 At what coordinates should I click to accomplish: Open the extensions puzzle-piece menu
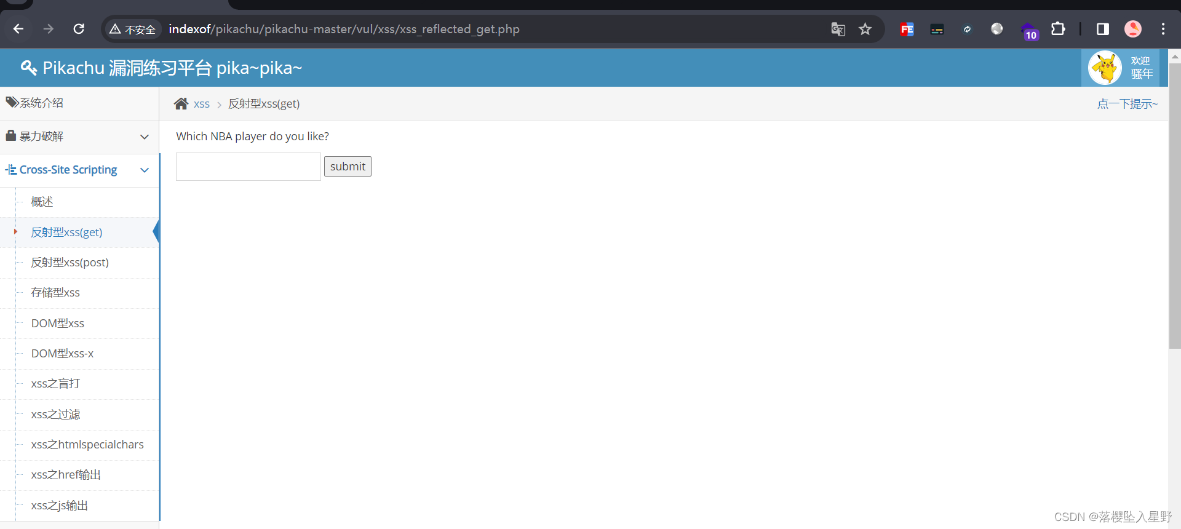click(x=1058, y=29)
